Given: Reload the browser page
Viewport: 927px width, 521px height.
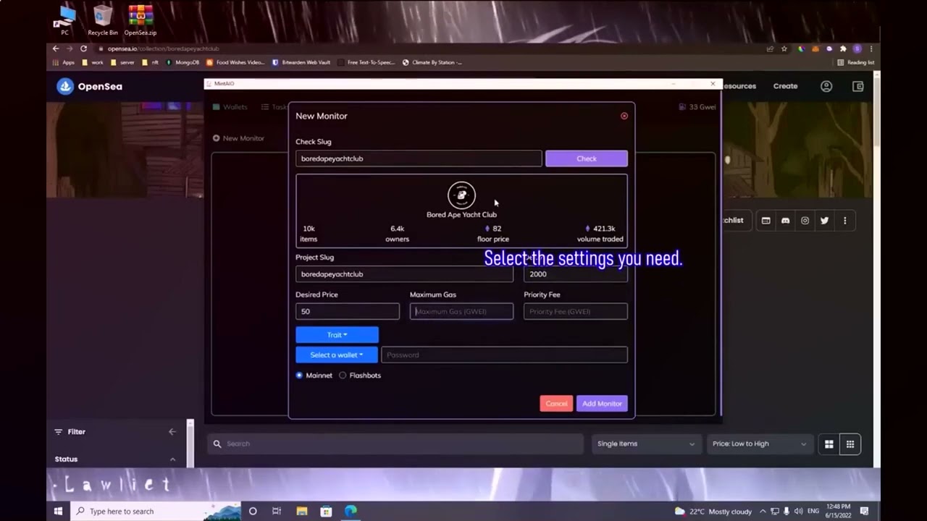Looking at the screenshot, I should pos(83,48).
